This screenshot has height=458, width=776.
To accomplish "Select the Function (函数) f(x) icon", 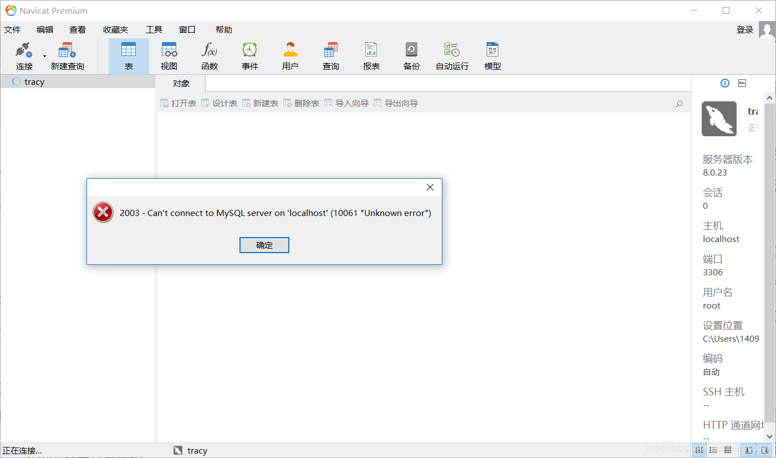I will (210, 56).
